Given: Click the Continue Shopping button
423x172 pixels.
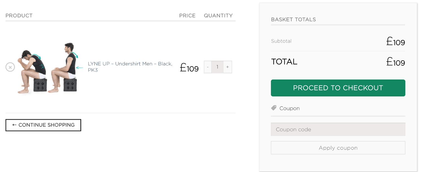Looking at the screenshot, I should (x=43, y=125).
